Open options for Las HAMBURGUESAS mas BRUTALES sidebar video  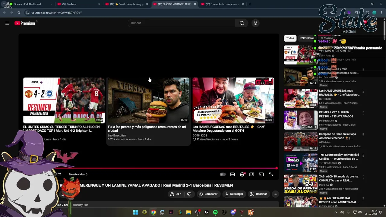363,91
